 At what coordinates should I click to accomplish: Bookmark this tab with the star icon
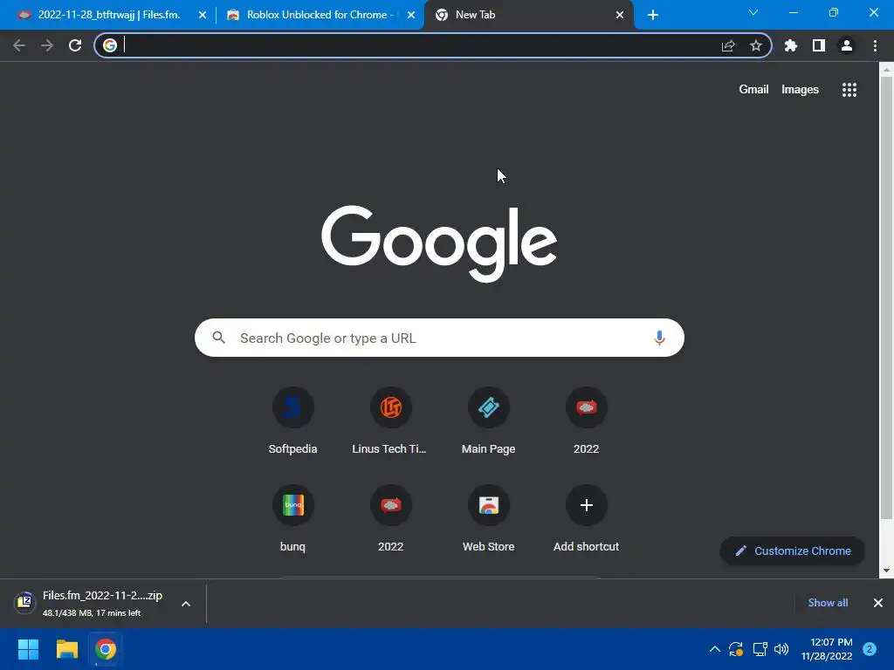756,45
